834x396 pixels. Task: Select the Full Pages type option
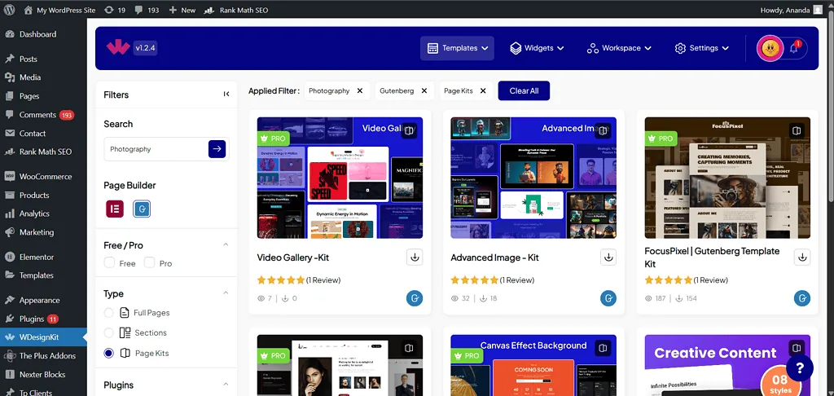(110, 313)
